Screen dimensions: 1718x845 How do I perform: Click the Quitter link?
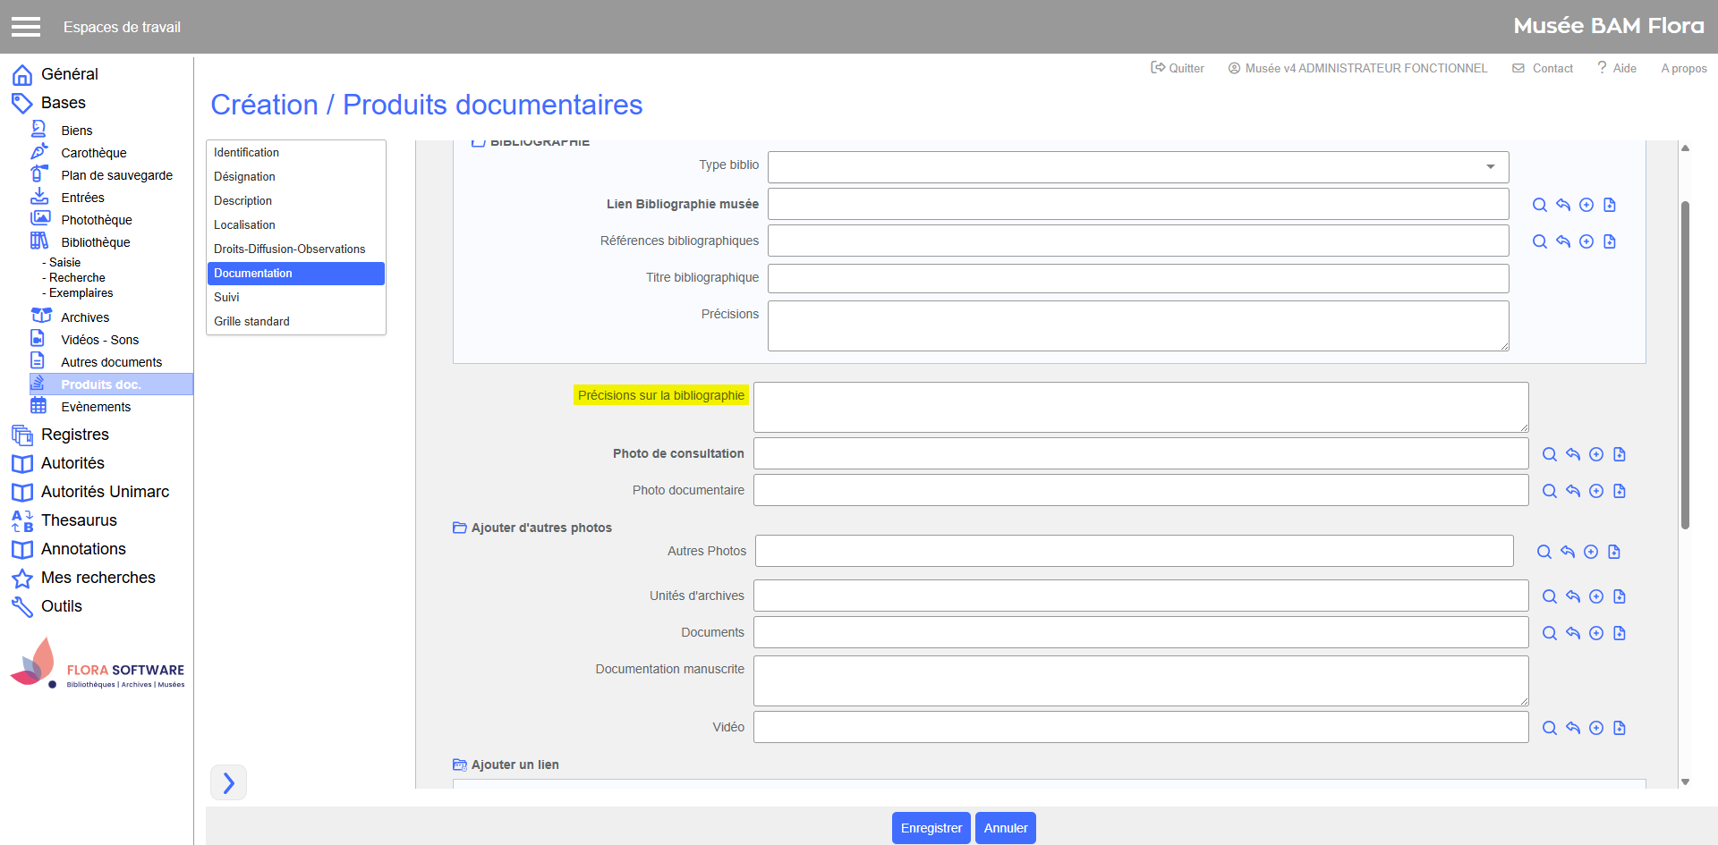tap(1178, 68)
